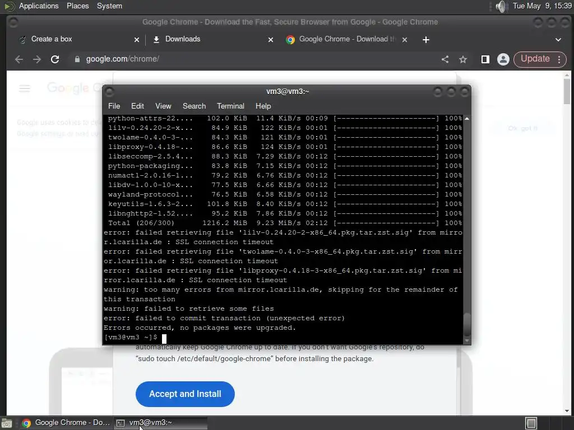Open the System menu
Screen dimensions: 574x430
pyautogui.click(x=109, y=6)
